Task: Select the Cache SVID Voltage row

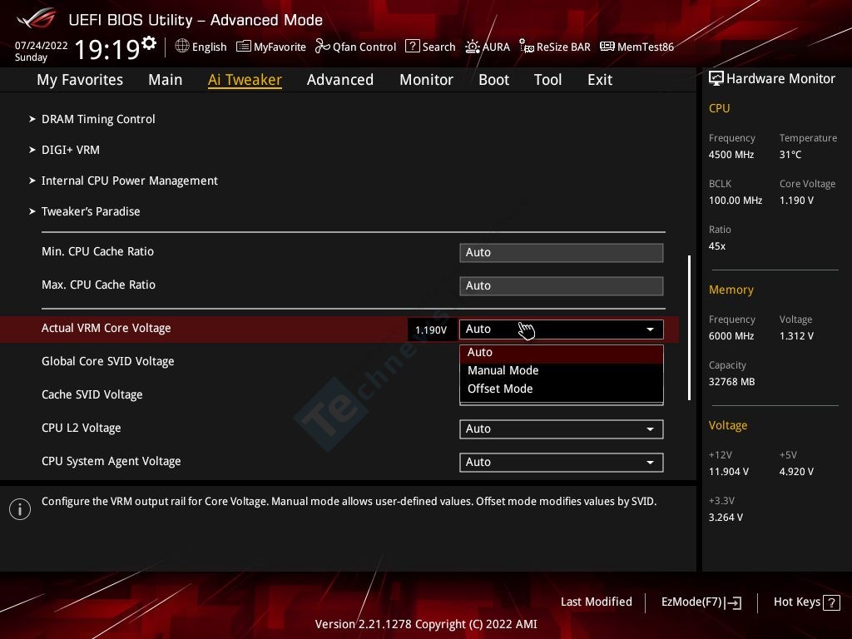Action: [x=92, y=395]
